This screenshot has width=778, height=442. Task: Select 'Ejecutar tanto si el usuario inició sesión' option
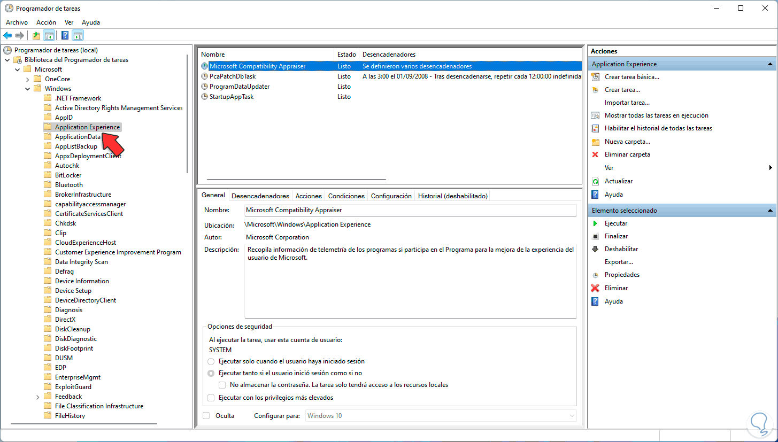(211, 373)
